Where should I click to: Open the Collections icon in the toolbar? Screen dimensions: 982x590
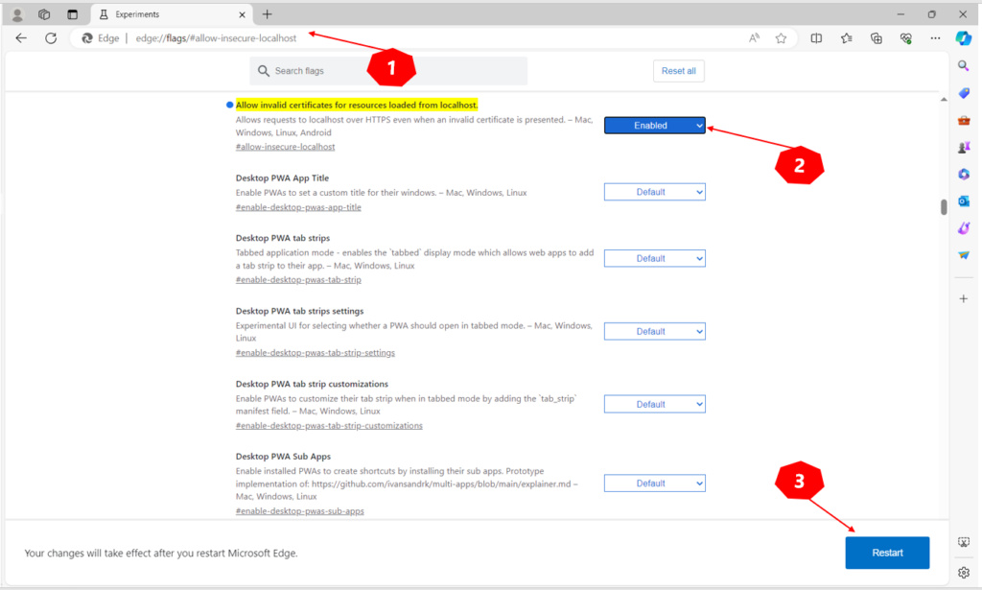876,38
